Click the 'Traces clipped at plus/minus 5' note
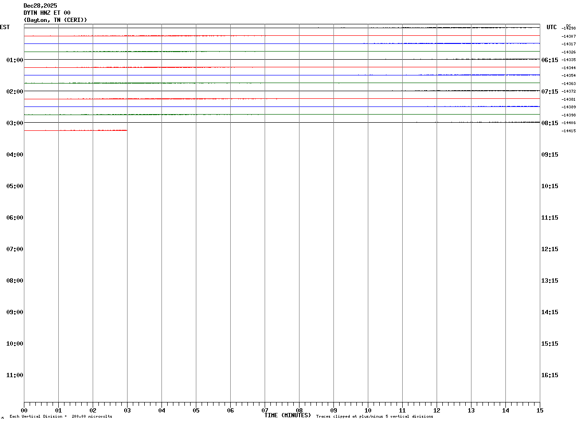The width and height of the screenshot is (578, 423). point(375,417)
